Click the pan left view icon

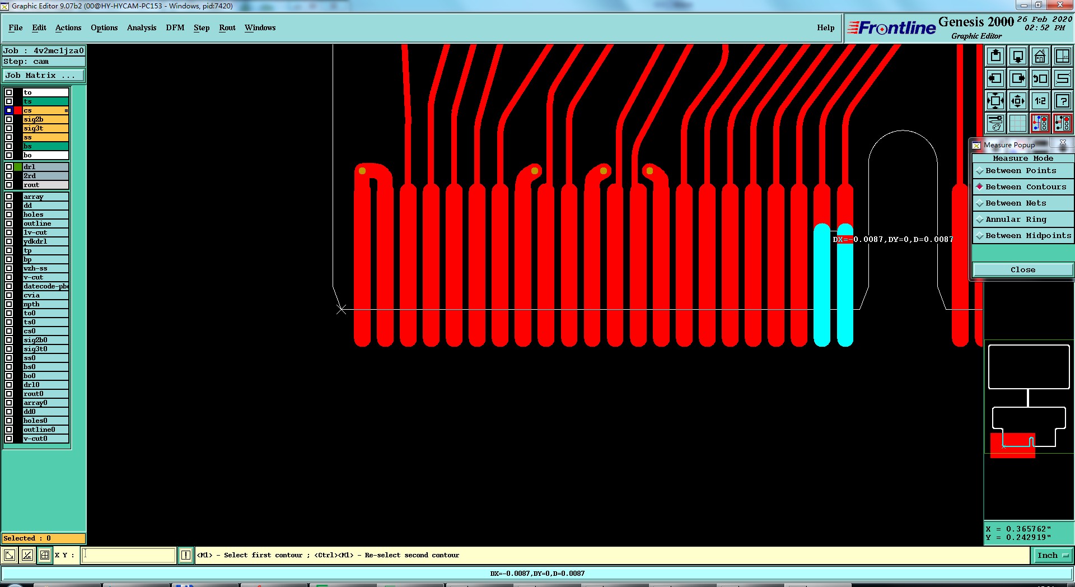pos(995,78)
